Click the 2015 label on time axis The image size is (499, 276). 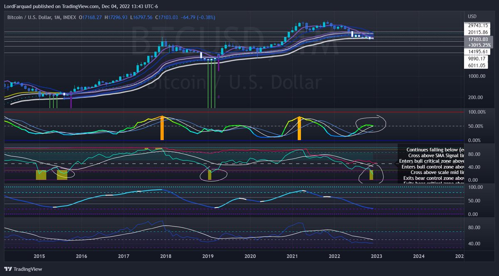[x=39, y=256]
